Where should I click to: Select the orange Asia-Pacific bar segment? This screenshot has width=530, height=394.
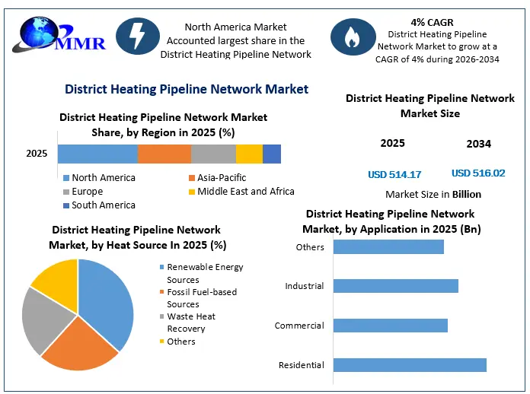point(164,154)
